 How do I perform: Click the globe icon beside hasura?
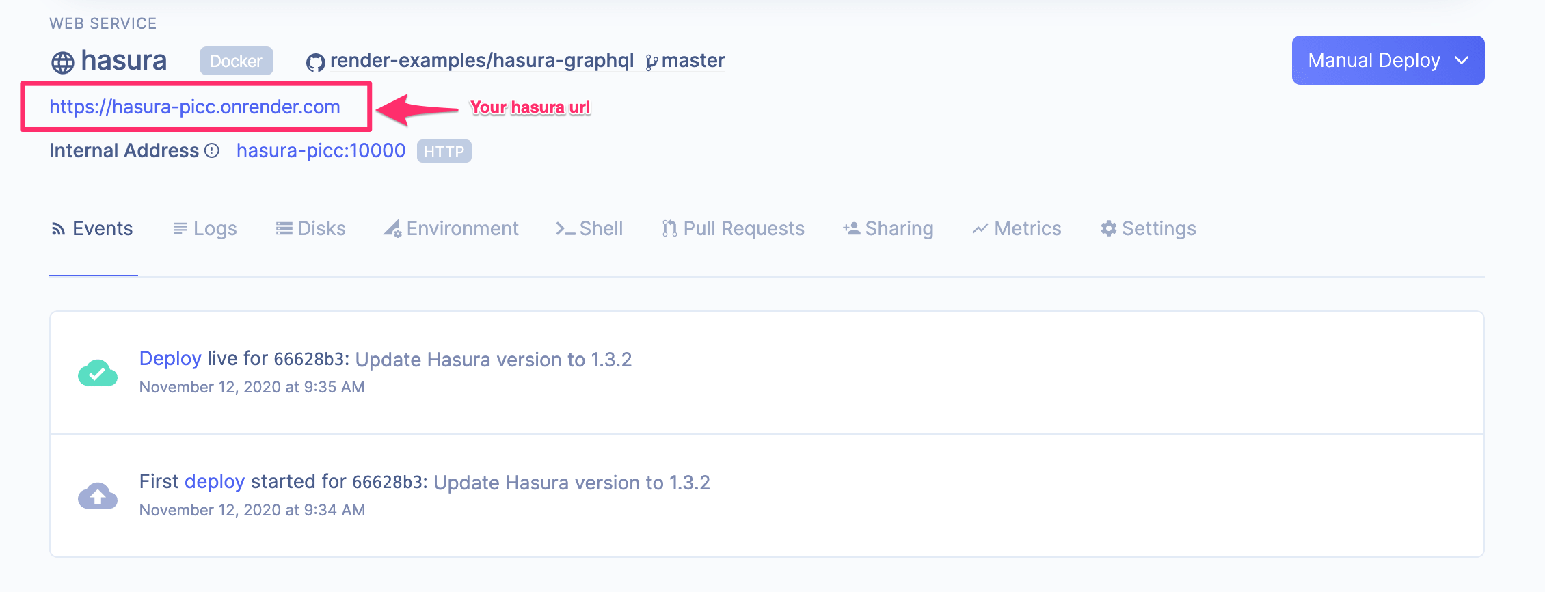63,62
